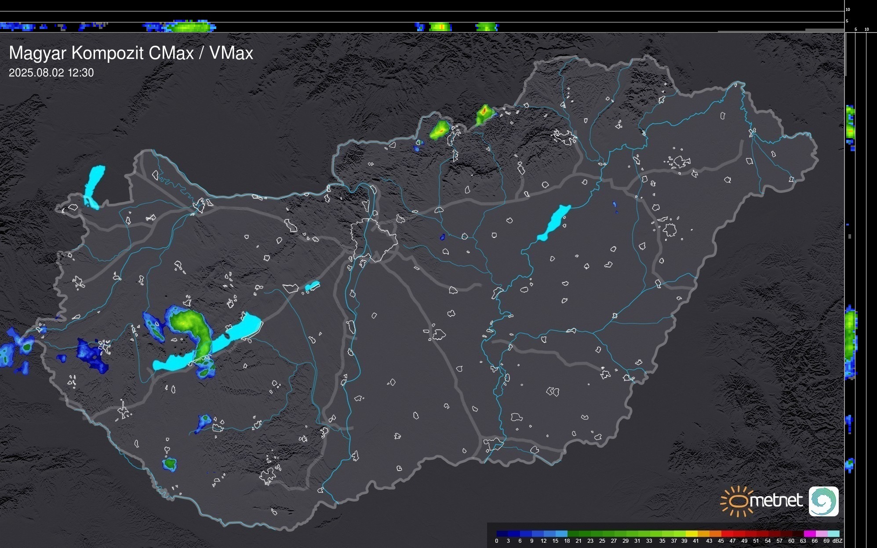Click the Magyar Kompozit CMax / VMax title
Viewport: 877px width, 548px height.
tap(131, 53)
